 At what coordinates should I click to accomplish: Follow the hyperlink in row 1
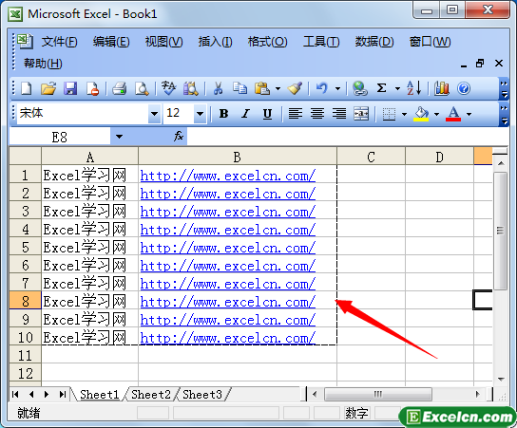(x=227, y=177)
